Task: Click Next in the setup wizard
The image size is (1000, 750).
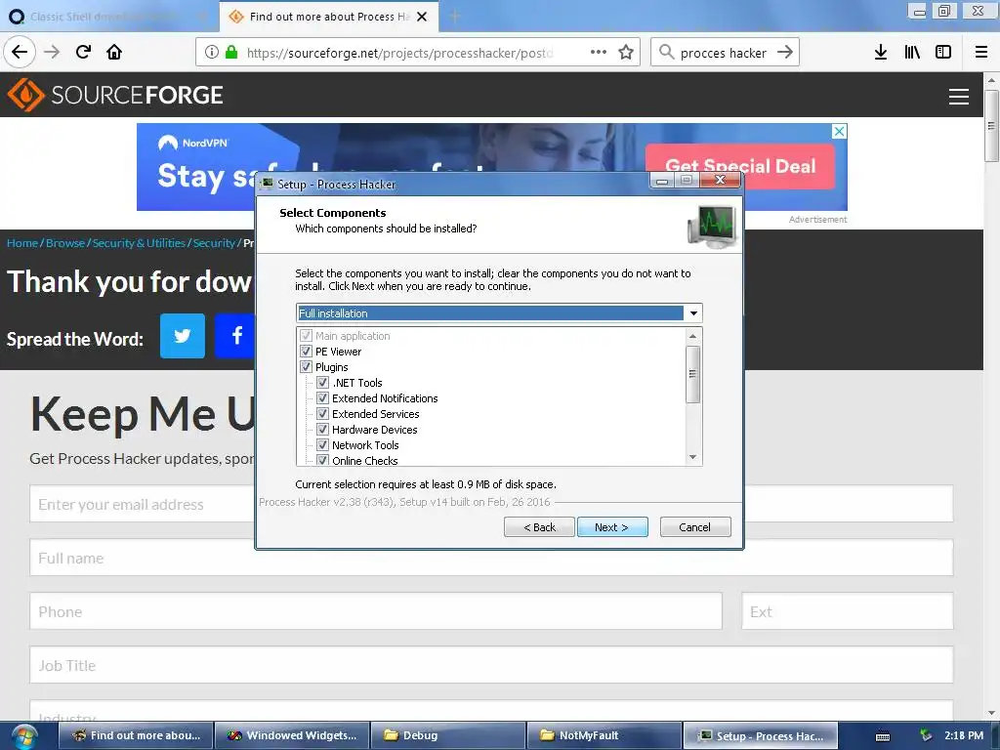Action: 612,527
